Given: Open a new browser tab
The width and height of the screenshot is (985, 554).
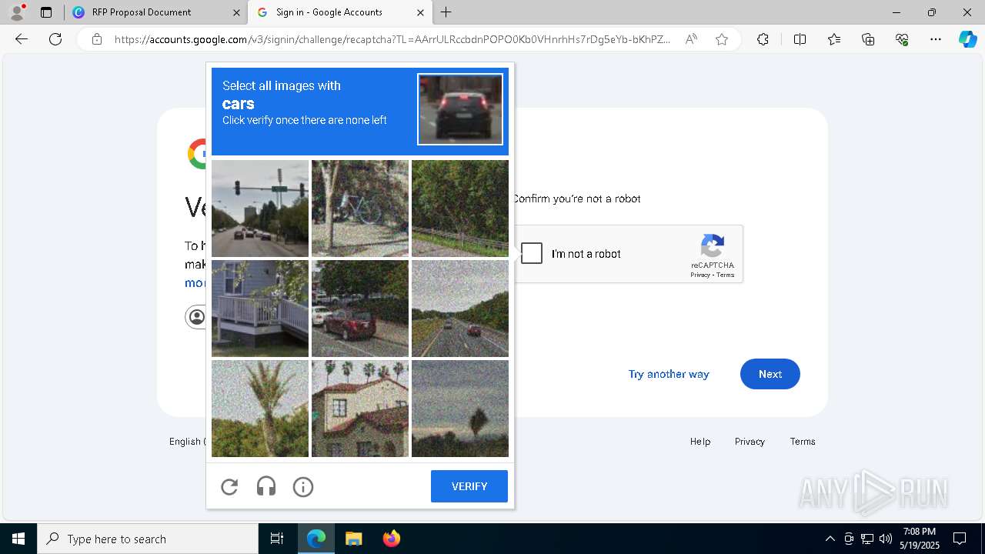Looking at the screenshot, I should coord(446,12).
